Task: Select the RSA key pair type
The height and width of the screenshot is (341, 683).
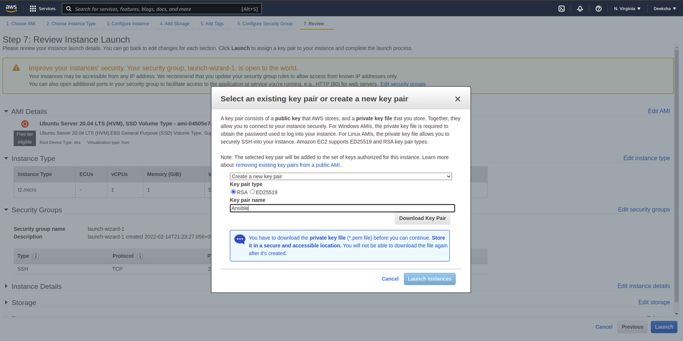Action: [x=233, y=192]
